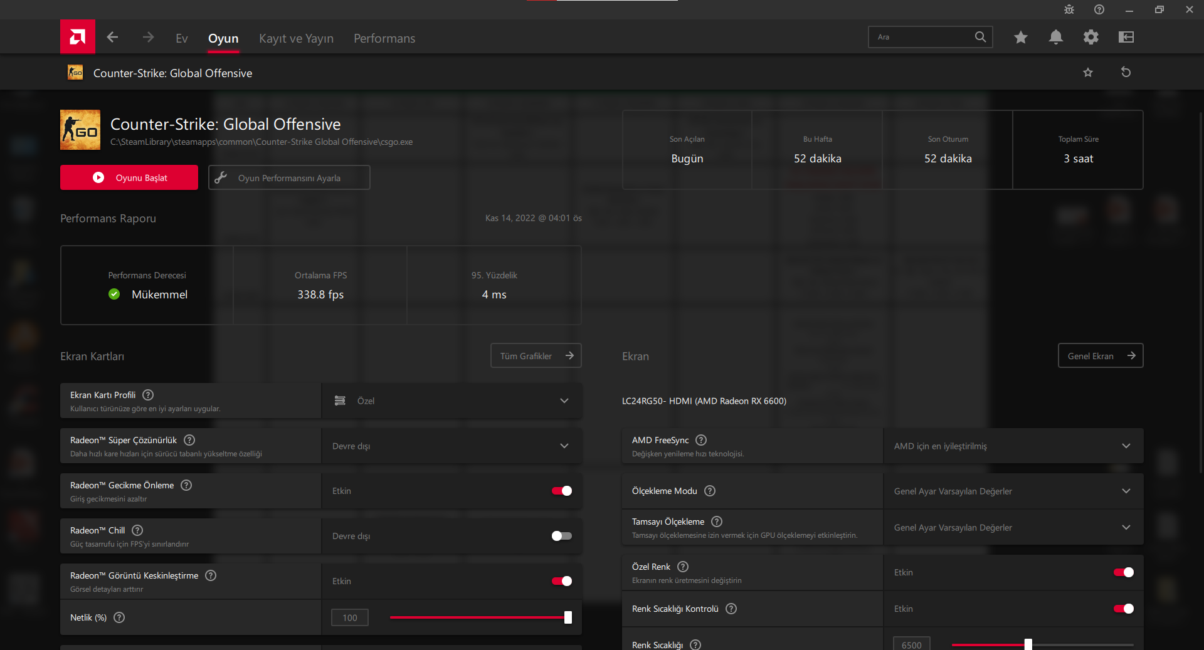This screenshot has height=650, width=1204.
Task: Switch to Ev tab
Action: pos(182,38)
